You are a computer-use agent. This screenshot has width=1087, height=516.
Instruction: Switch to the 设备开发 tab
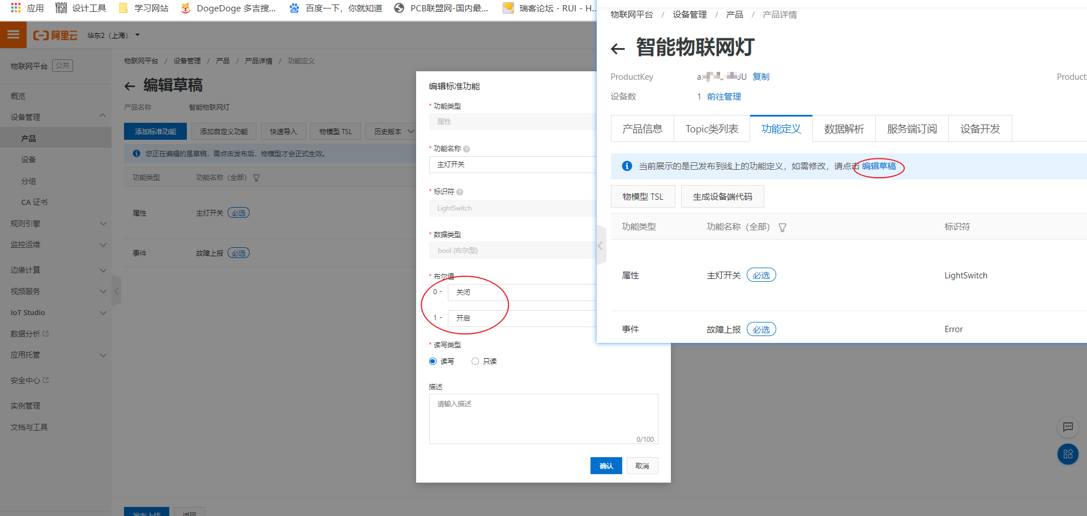point(979,128)
